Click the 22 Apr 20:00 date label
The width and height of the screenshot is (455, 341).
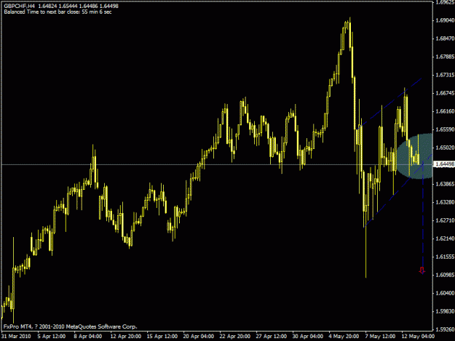point(234,337)
